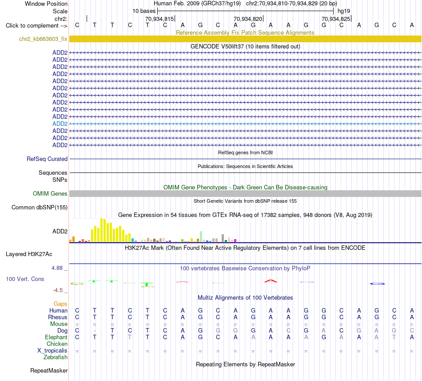
Task: Click the Scale track label
Action: point(60,11)
